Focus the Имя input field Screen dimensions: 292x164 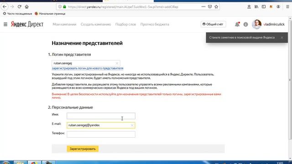101,116
